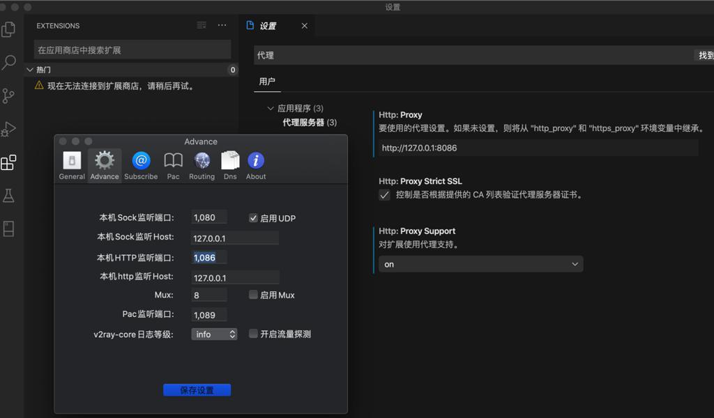
Task: Click the 本机 Sock 监听 Host field
Action: 235,238
